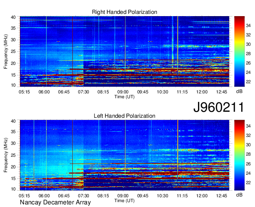Click the 28 value on lower color bar
The width and height of the screenshot is (255, 207).
pyautogui.click(x=248, y=154)
